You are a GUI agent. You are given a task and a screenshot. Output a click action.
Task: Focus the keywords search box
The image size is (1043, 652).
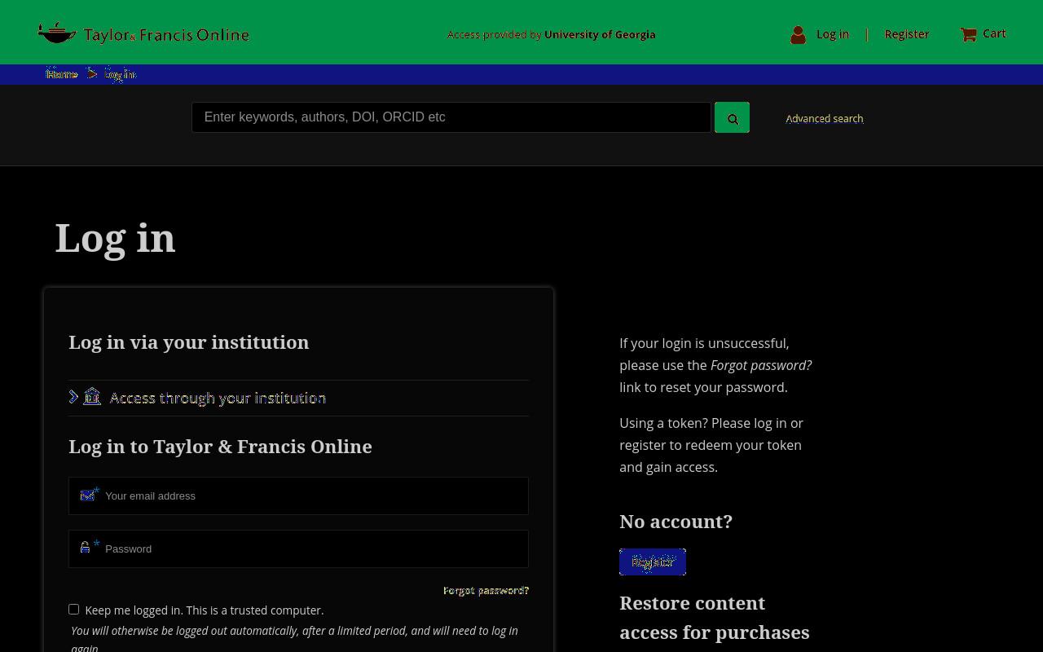pos(451,117)
